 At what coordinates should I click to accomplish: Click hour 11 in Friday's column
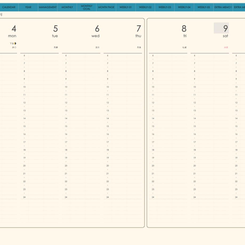point(153,95)
